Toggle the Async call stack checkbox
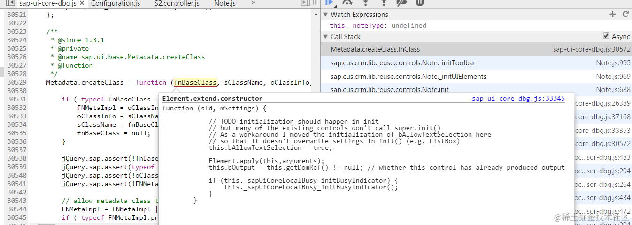 (x=606, y=36)
